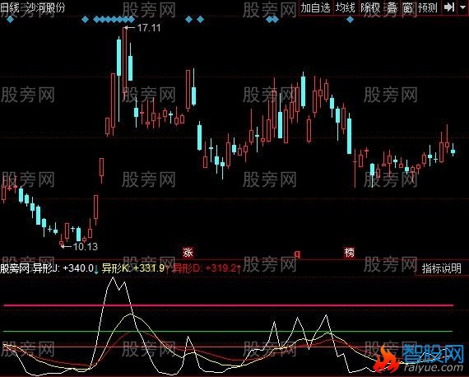Image resolution: width=469 pixels, height=377 pixels.
Task: Click the blue diamond below 均线 button
Action: click(x=350, y=20)
